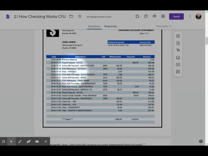Click 'POS DEB Refund - ELECTRONICS' row
Screen dimensions: 208x156
(x=100, y=86)
